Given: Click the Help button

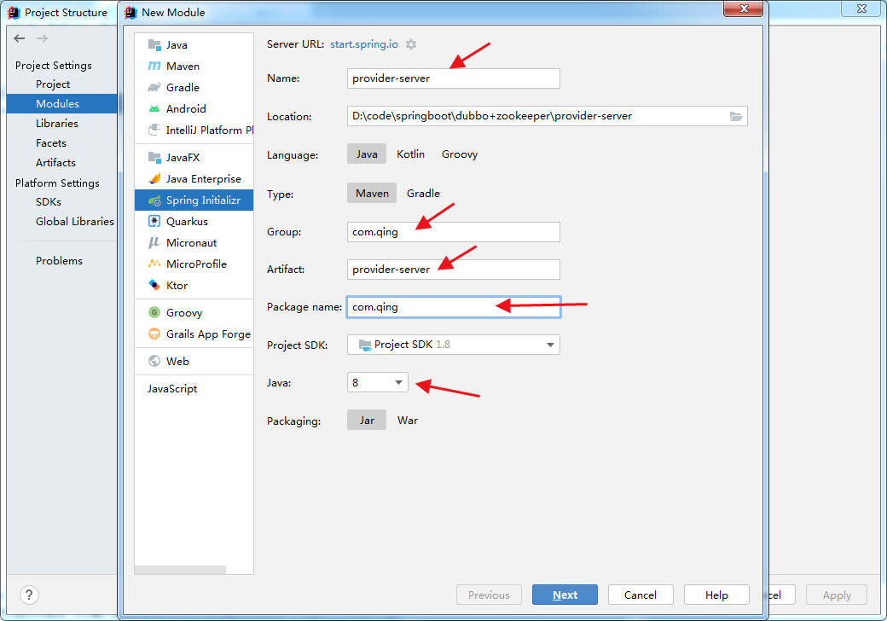Looking at the screenshot, I should tap(716, 595).
